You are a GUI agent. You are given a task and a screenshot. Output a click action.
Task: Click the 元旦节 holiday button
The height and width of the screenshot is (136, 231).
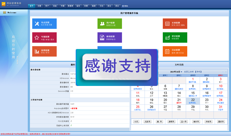(147, 122)
